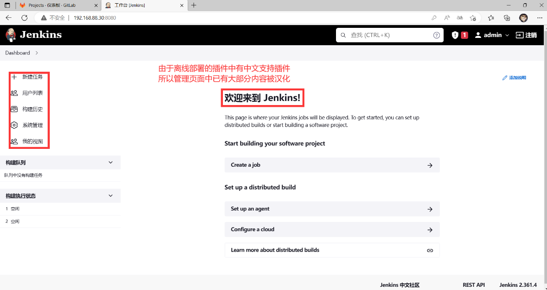Click the search magnifier icon
547x290 pixels.
pos(343,35)
